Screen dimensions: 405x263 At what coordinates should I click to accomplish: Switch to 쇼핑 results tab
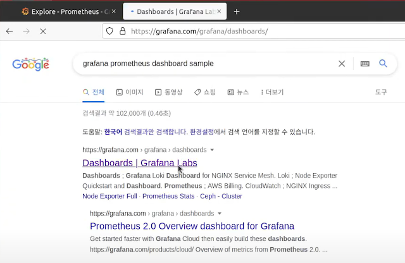point(205,92)
